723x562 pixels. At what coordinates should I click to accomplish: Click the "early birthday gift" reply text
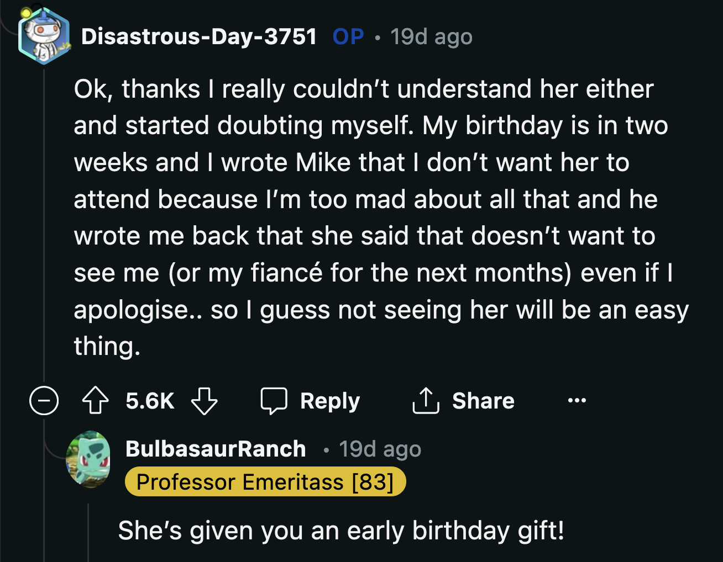click(x=341, y=531)
